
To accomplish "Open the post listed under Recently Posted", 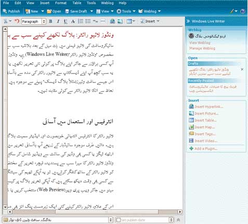I will 213,89.
